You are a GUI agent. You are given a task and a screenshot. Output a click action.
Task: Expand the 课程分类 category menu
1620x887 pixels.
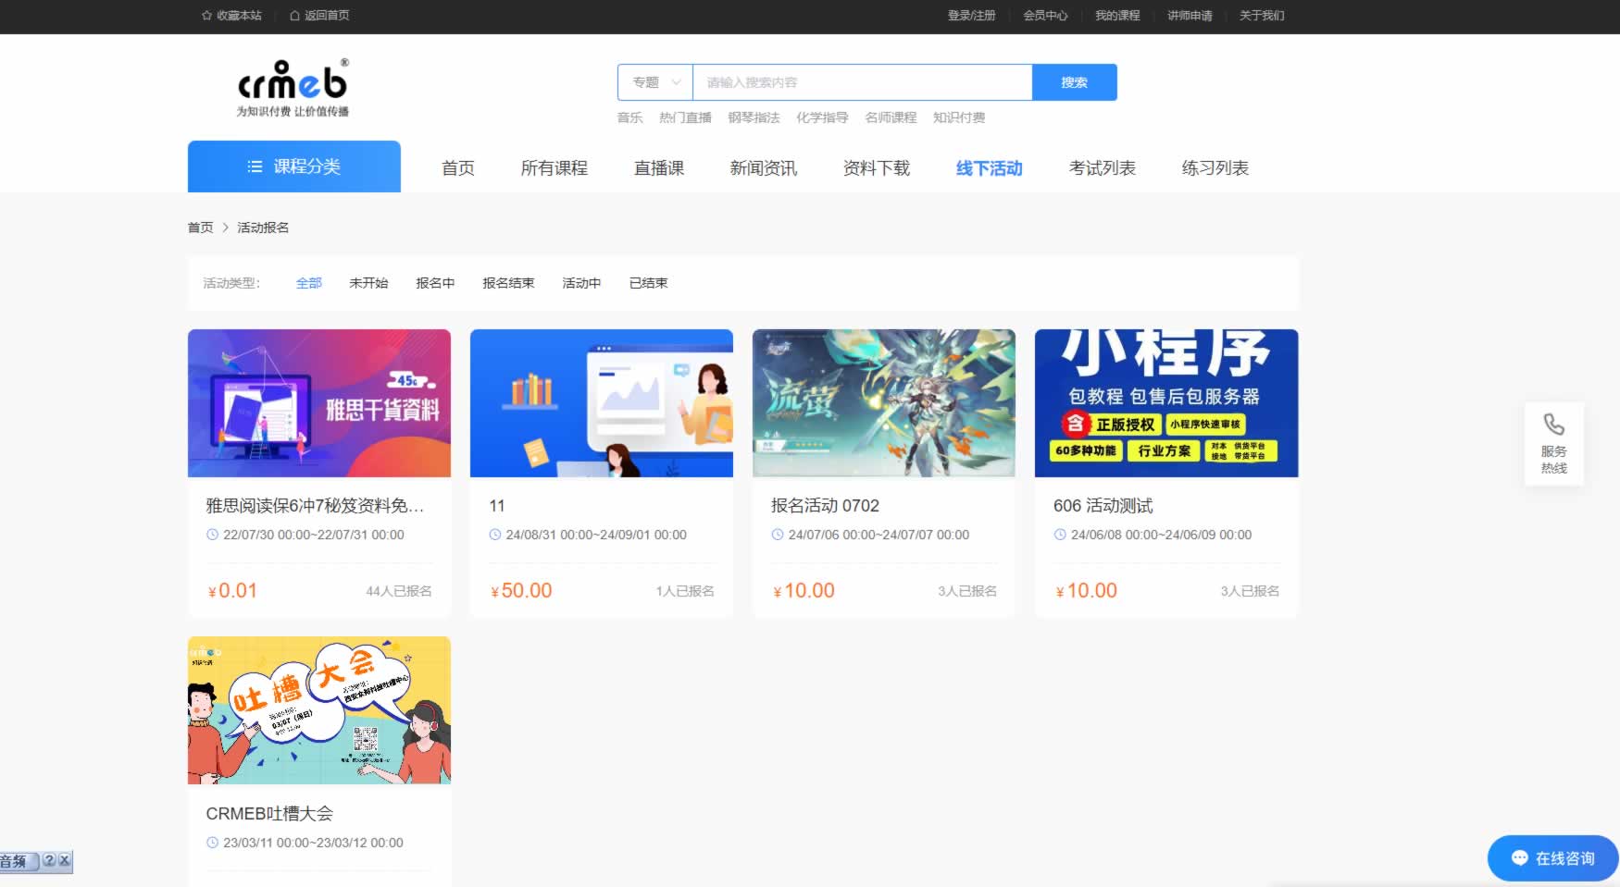[x=294, y=166]
